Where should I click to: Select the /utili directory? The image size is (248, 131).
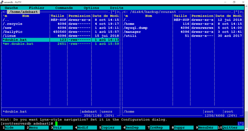(x=183, y=36)
